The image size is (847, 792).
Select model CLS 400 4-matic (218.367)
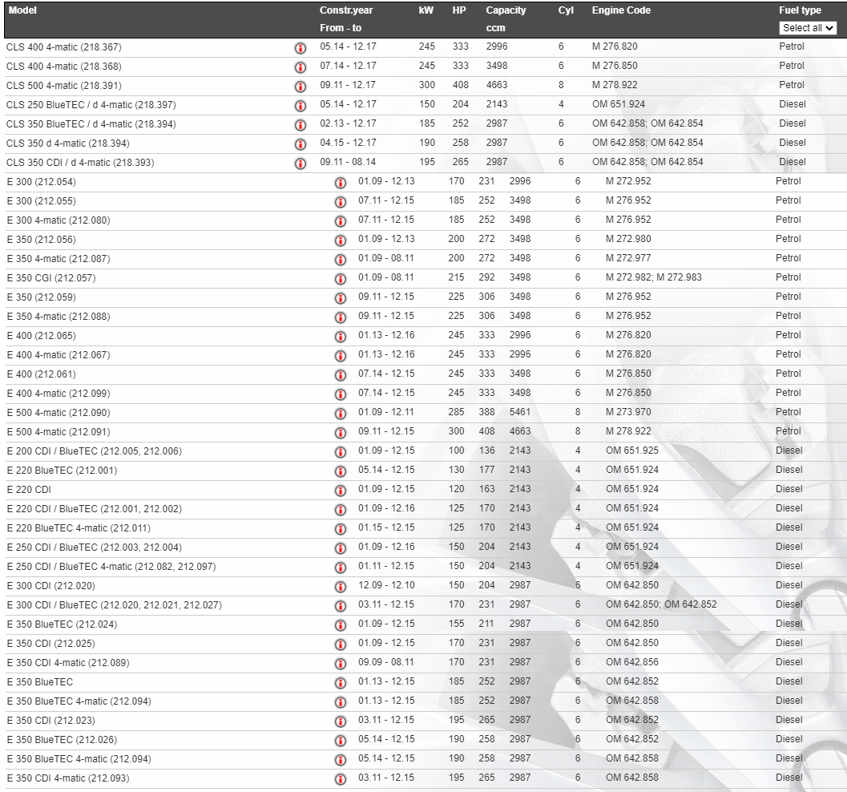point(64,47)
